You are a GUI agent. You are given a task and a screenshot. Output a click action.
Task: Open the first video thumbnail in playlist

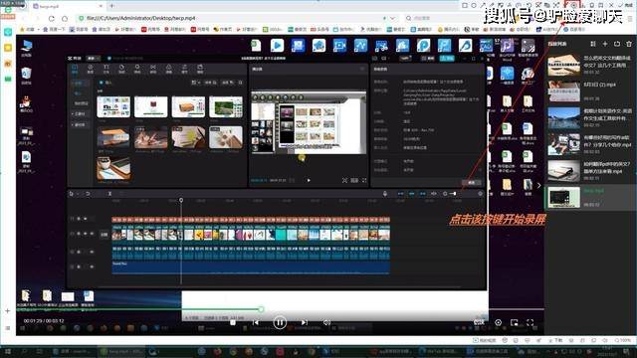click(x=564, y=65)
